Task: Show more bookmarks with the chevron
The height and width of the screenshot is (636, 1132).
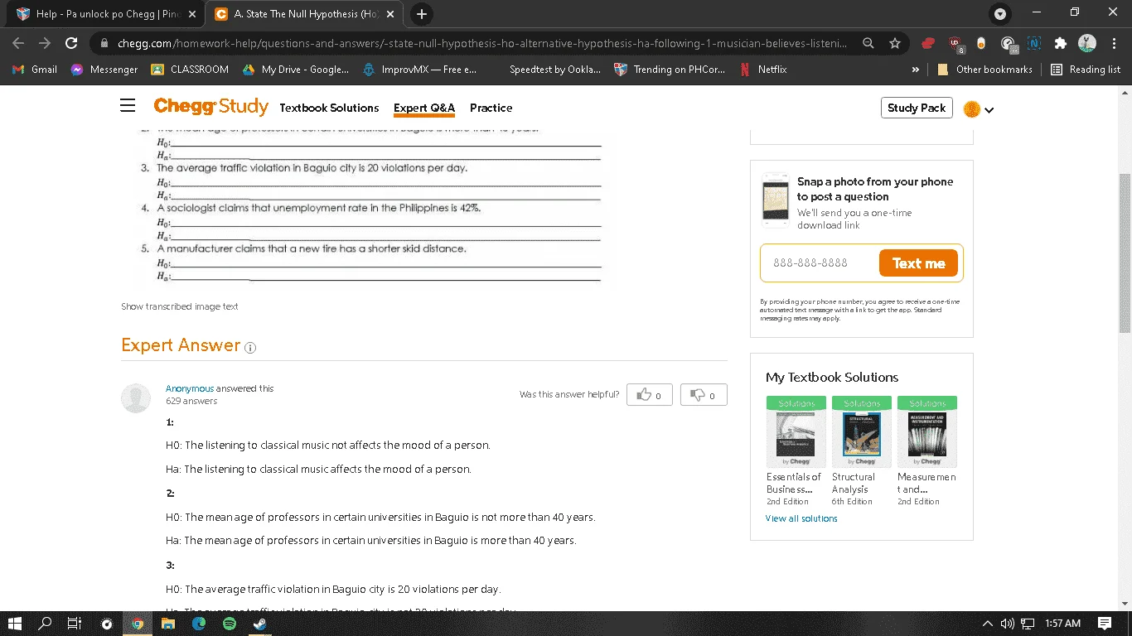Action: pyautogui.click(x=916, y=70)
